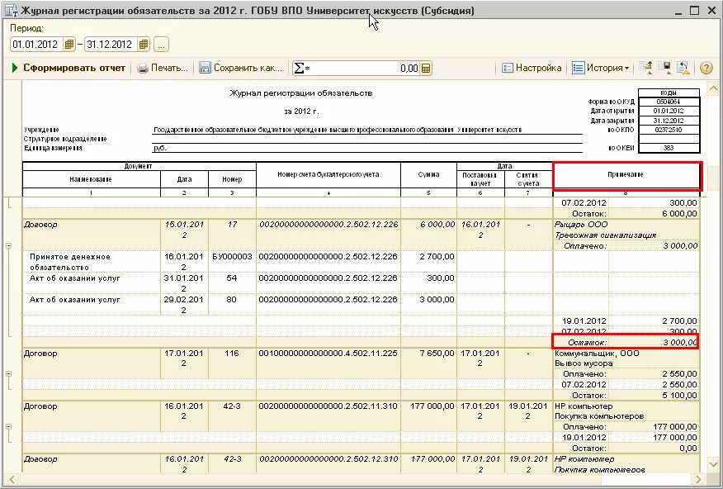Click horizontal scrollbar right arrow
Image resolution: width=723 pixels, height=489 pixels.
click(x=698, y=479)
